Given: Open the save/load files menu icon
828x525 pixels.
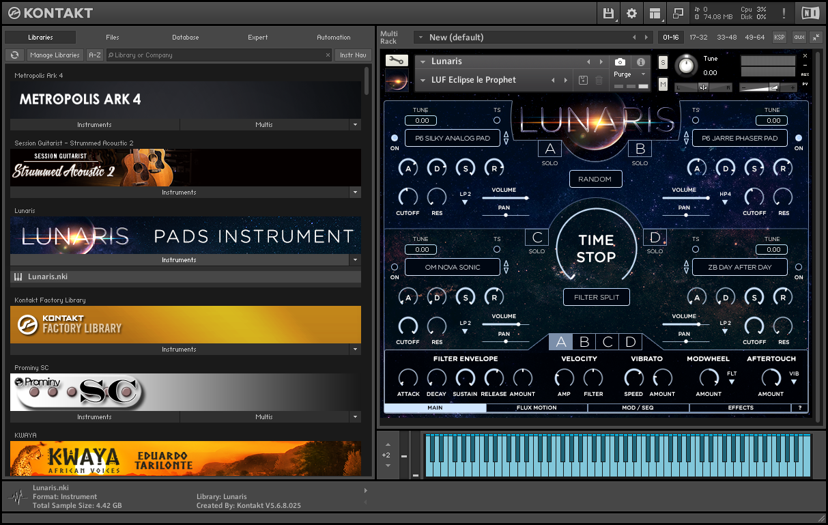Looking at the screenshot, I should (608, 13).
